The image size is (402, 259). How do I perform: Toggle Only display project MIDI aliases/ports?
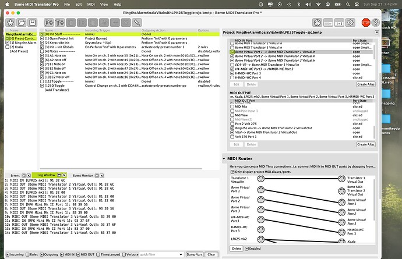(x=232, y=172)
